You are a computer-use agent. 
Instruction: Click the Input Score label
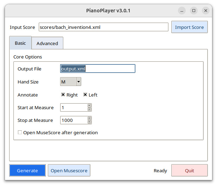tap(23, 27)
